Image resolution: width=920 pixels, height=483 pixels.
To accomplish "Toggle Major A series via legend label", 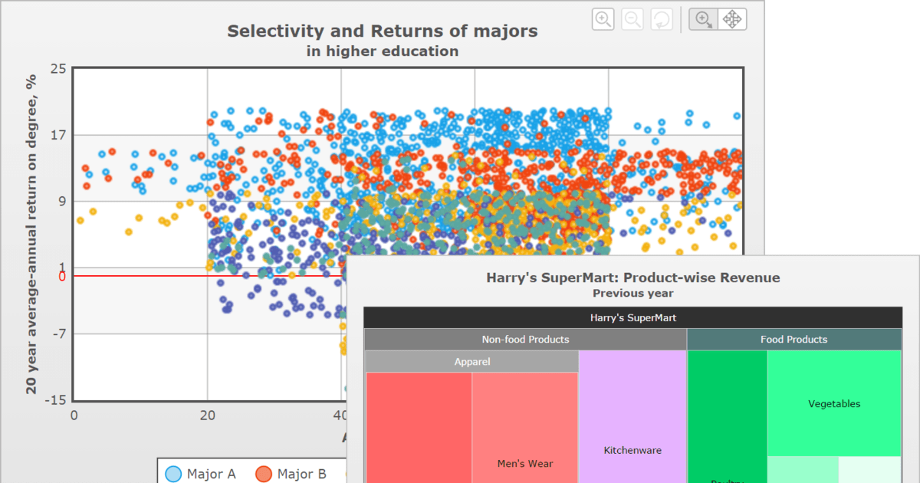I will 211,474.
